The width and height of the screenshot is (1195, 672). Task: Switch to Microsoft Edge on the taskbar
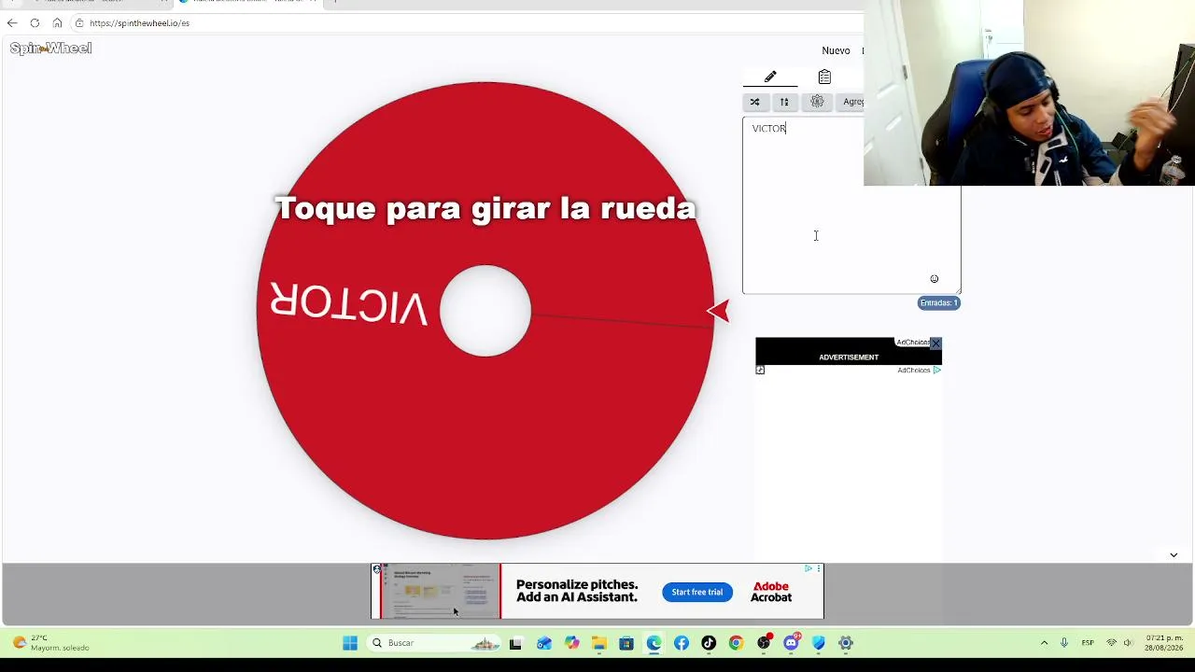coord(654,643)
